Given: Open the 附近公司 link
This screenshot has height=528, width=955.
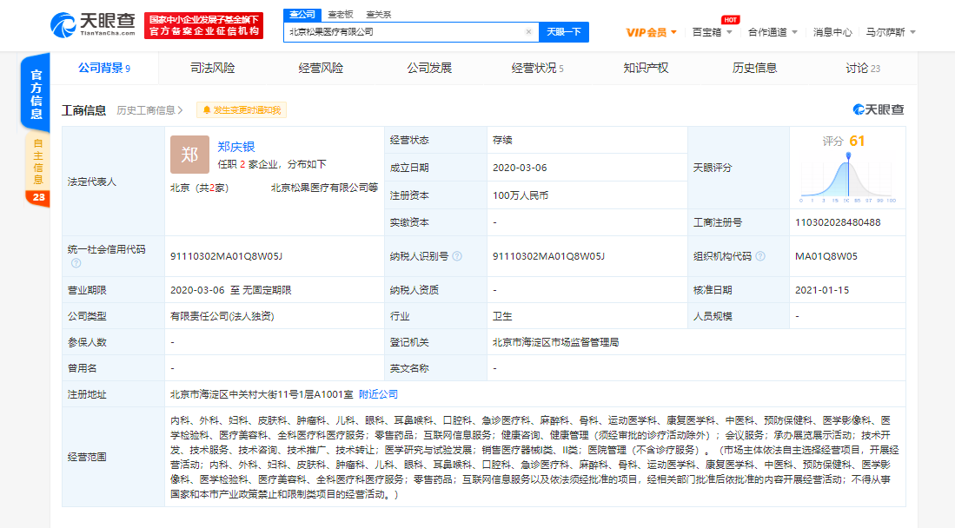Looking at the screenshot, I should coord(378,394).
